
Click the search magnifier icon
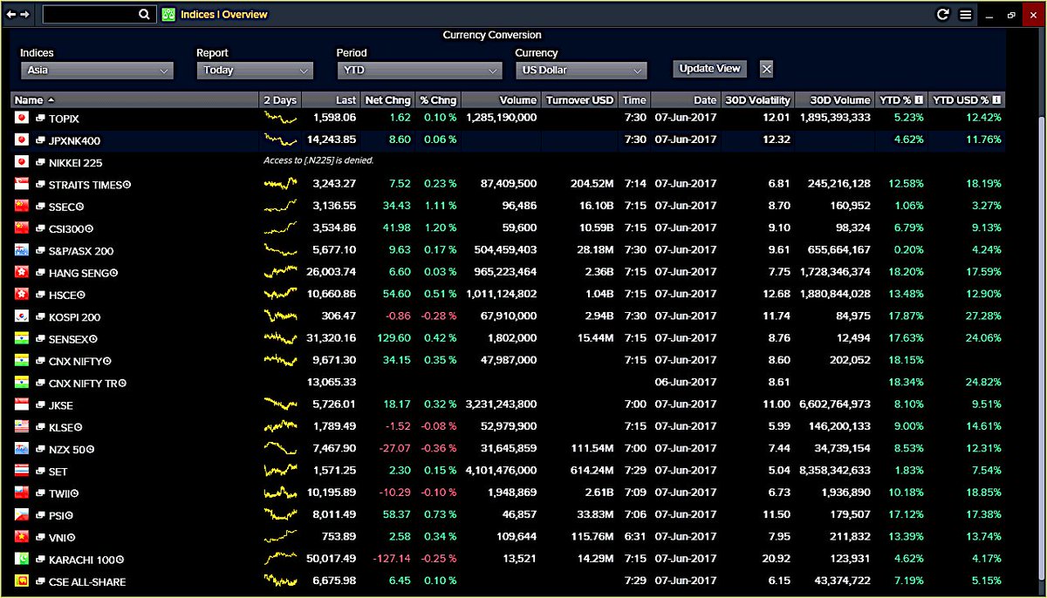click(x=144, y=15)
